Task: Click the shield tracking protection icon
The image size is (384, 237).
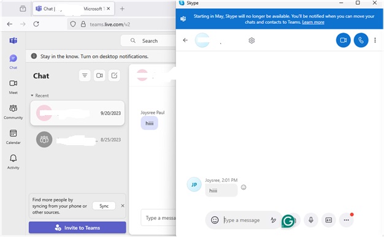Action: (73, 24)
